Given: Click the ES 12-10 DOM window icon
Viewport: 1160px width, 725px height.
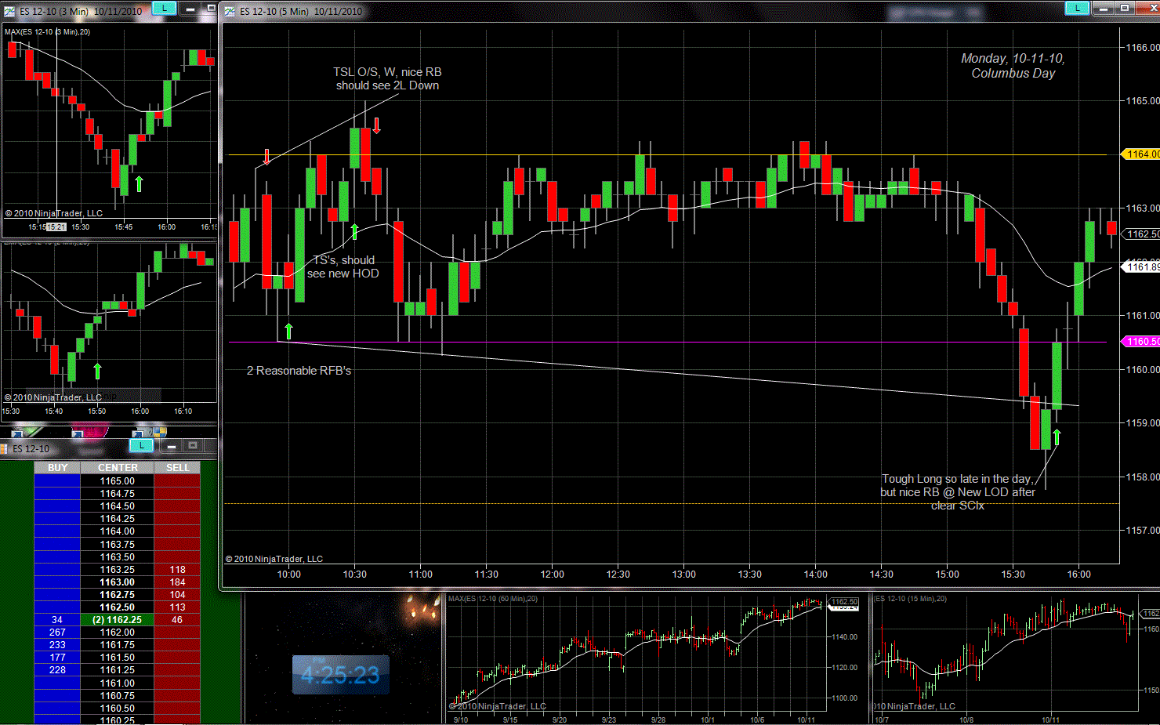Looking at the screenshot, I should [5, 448].
